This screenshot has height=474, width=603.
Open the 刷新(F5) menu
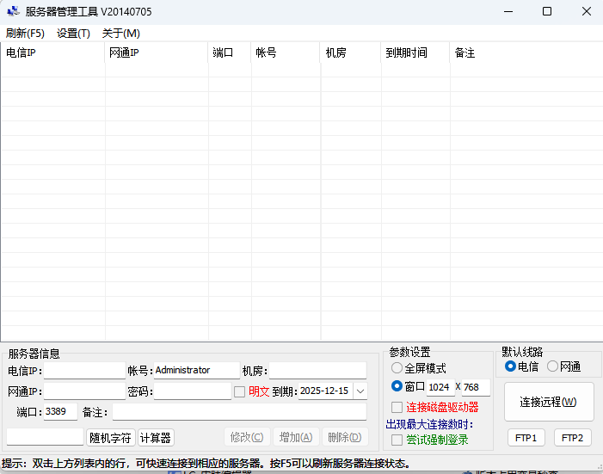pos(25,34)
